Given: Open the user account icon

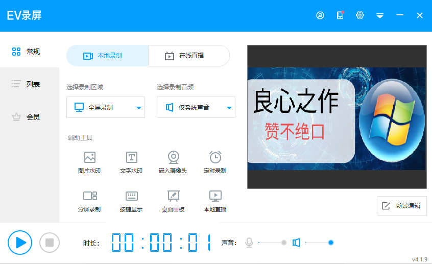Looking at the screenshot, I should coord(320,15).
